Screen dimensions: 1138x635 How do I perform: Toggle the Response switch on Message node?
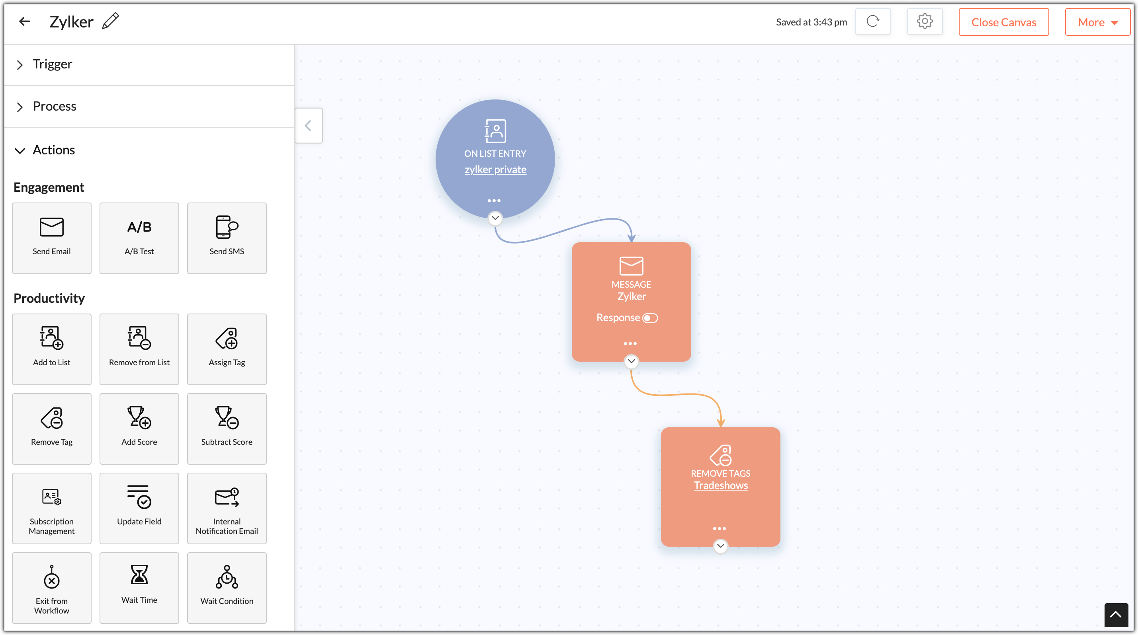click(650, 318)
